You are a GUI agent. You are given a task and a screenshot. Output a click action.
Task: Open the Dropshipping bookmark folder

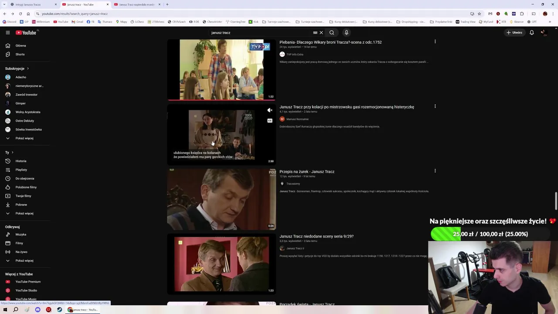coord(411,22)
